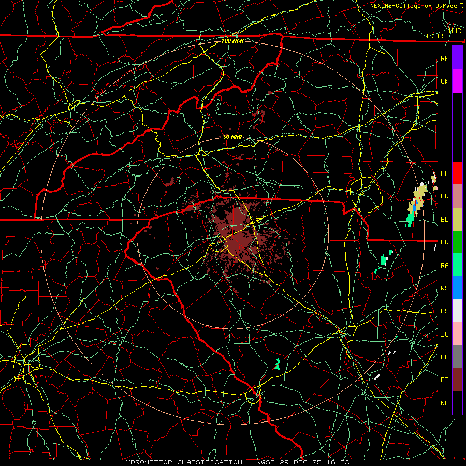Click the BD legend label
Viewport: 466px width, 466px height.
click(444, 220)
